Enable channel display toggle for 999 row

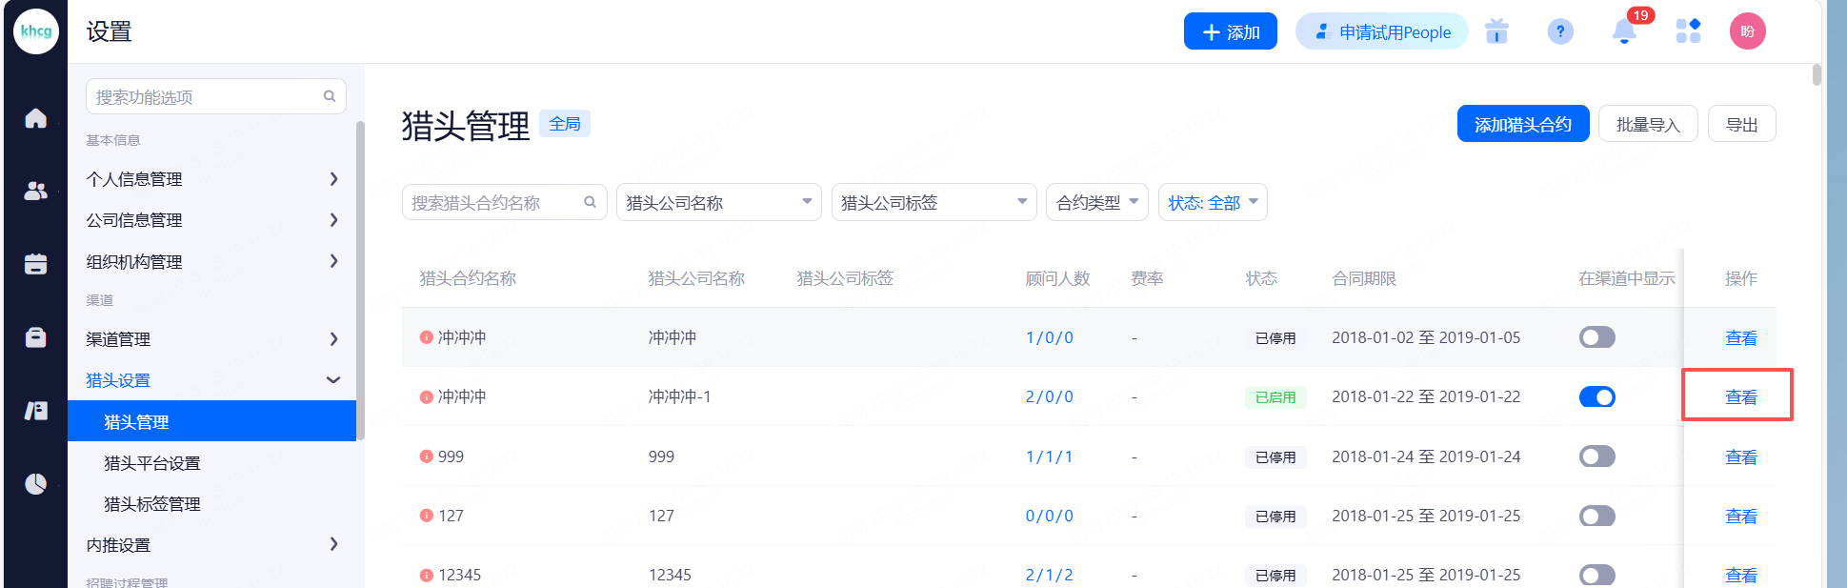[x=1596, y=456]
